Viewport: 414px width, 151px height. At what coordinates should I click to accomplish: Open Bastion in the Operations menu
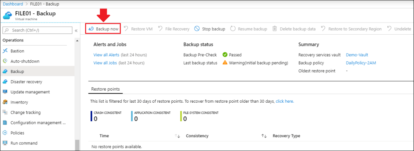[x=17, y=51]
